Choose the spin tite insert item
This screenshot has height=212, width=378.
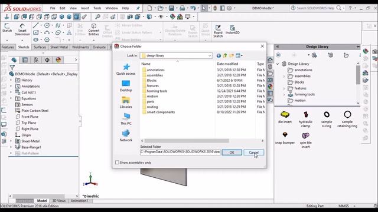(305, 140)
